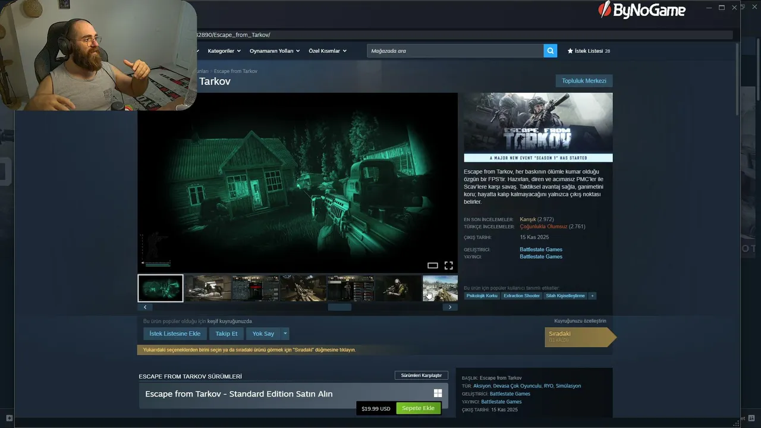Toggle fullscreen on the media player
This screenshot has width=761, height=428.
(448, 265)
